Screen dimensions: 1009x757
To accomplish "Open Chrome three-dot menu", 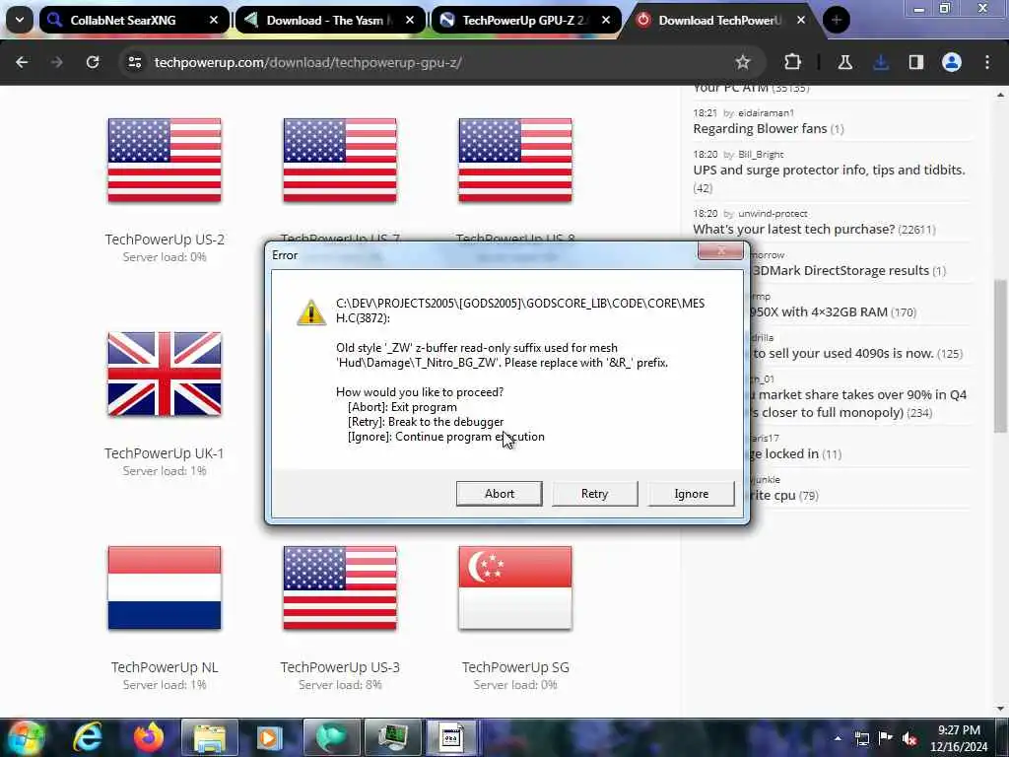I will coord(987,62).
